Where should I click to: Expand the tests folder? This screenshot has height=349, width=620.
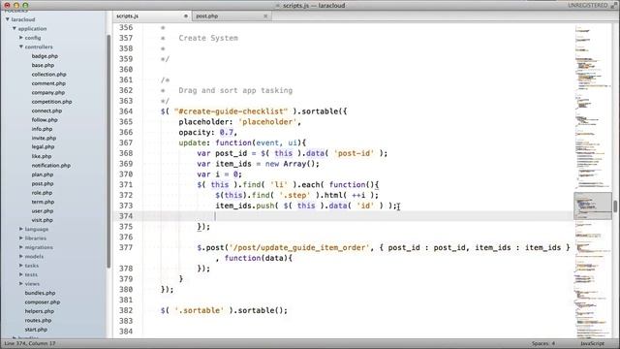[21, 274]
